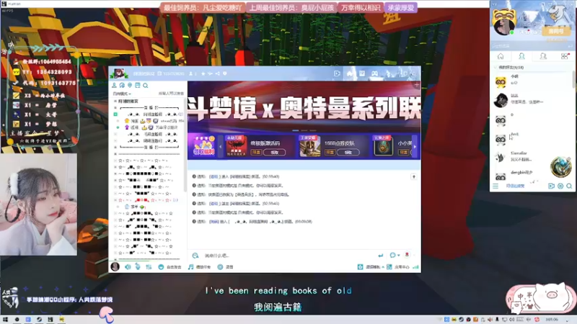Open the channel mode dropdown in sidebar
Screen dimensions: 577x324
pos(122,94)
